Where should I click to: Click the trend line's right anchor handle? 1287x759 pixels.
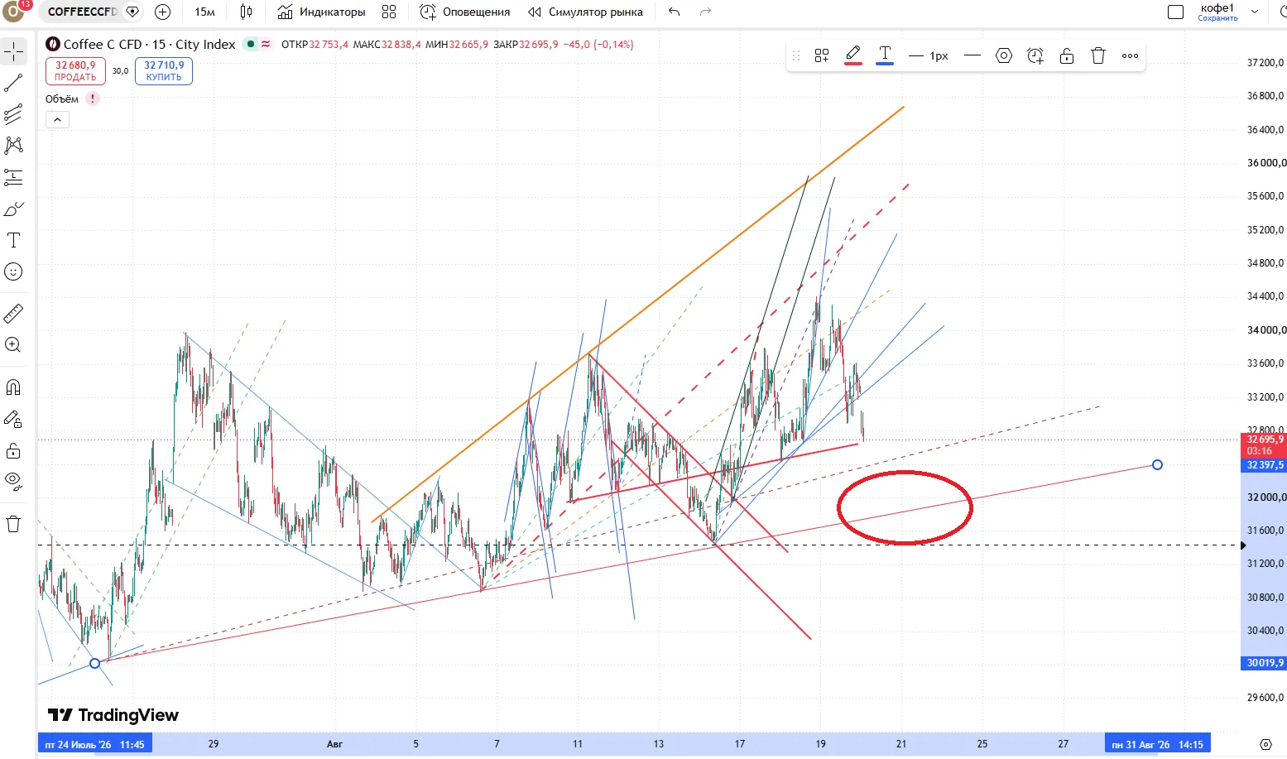(x=1157, y=464)
